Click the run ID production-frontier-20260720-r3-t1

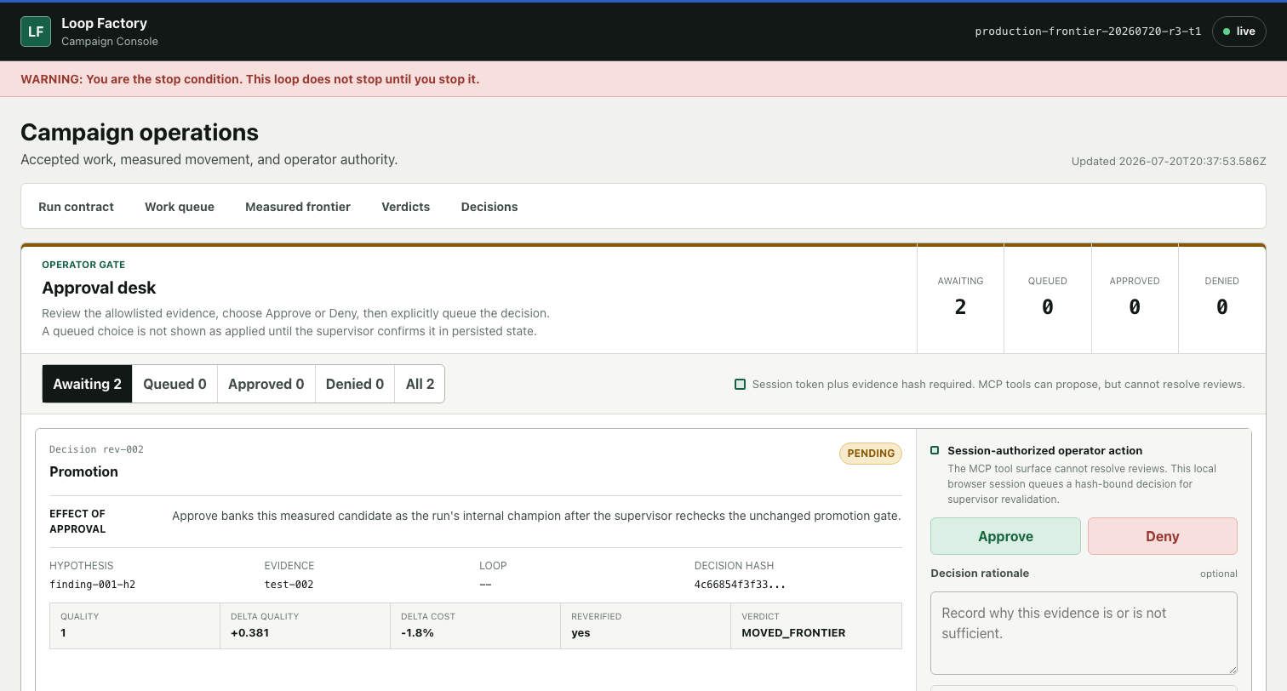tap(1088, 31)
